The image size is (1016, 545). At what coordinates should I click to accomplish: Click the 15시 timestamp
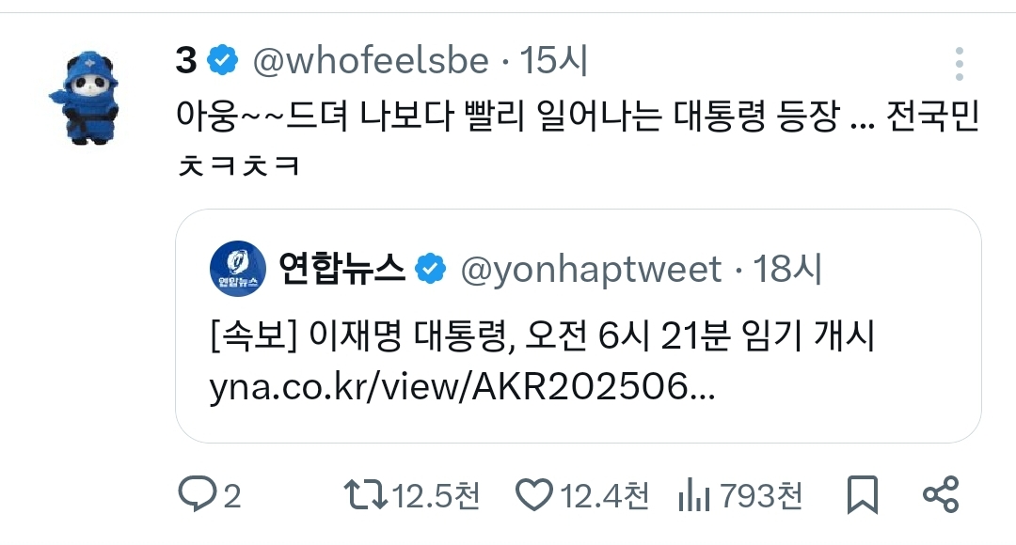553,61
